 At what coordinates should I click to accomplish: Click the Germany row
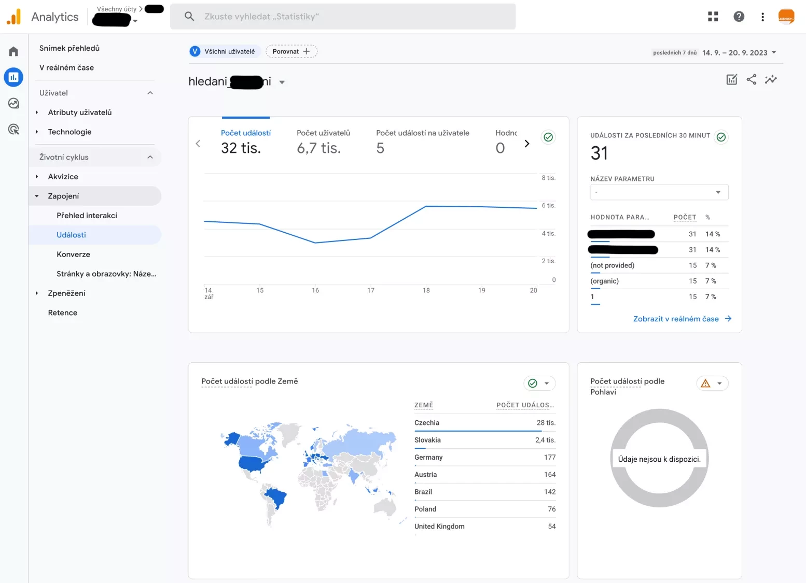point(484,457)
